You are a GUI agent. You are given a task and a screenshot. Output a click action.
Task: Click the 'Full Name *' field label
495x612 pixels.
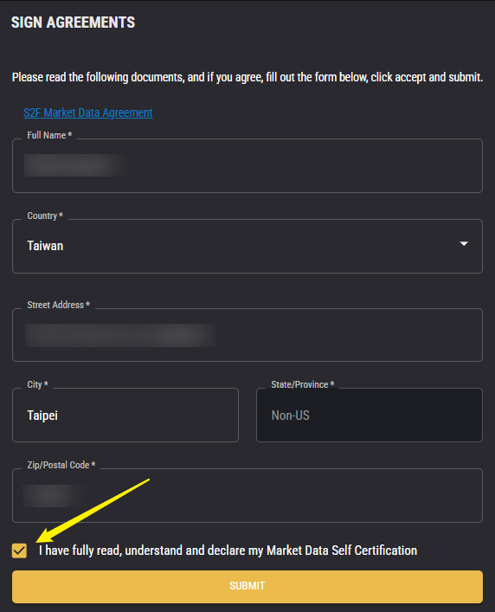[x=49, y=135]
